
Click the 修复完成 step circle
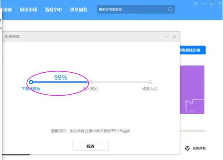click(x=150, y=82)
